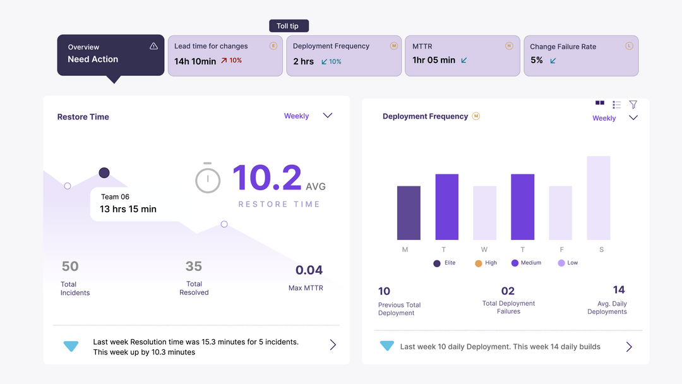The width and height of the screenshot is (682, 384).
Task: Select the Lead time for changes tab
Action: pyautogui.click(x=225, y=56)
